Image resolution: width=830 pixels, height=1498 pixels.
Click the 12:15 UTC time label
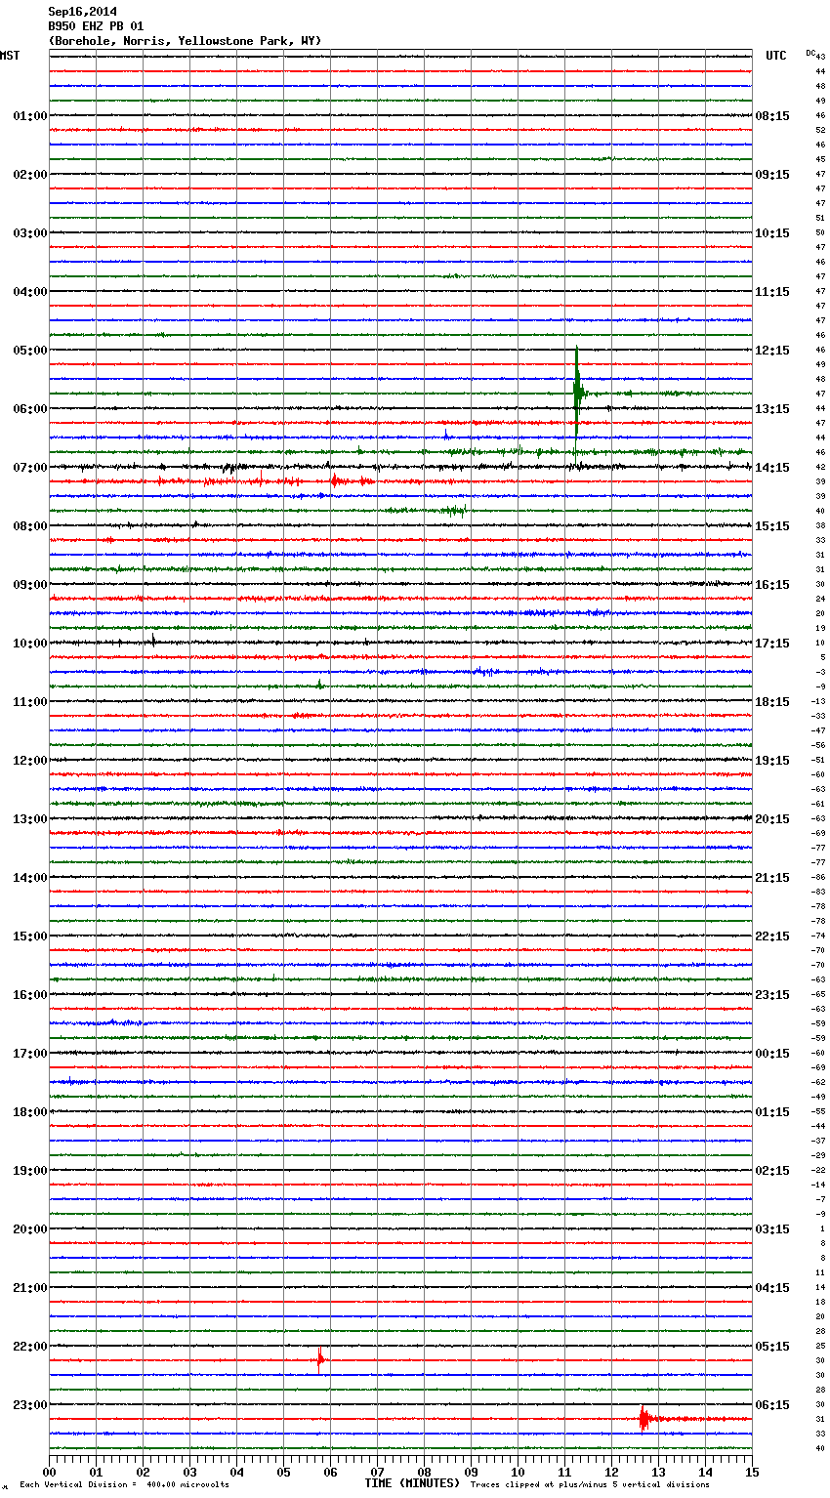pyautogui.click(x=772, y=351)
